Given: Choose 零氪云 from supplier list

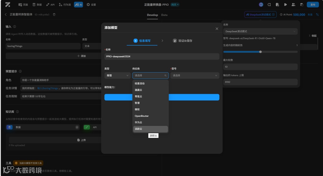Looking at the screenshot, I should click(150, 97).
